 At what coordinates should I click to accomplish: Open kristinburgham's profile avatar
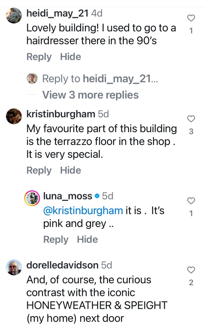coord(14,117)
